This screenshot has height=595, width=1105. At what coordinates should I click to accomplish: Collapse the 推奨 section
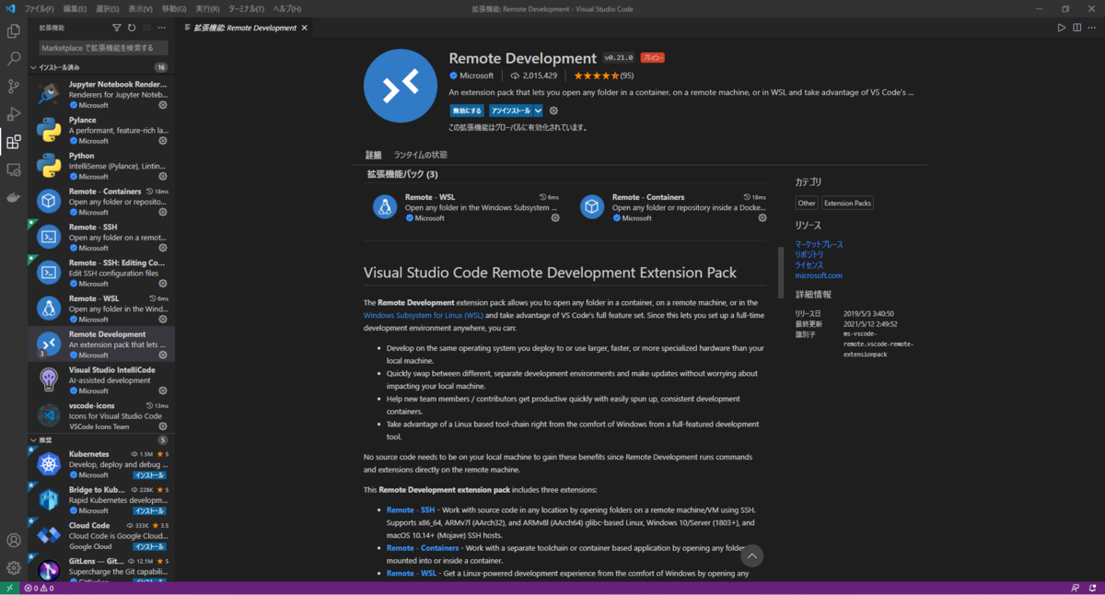[100, 439]
